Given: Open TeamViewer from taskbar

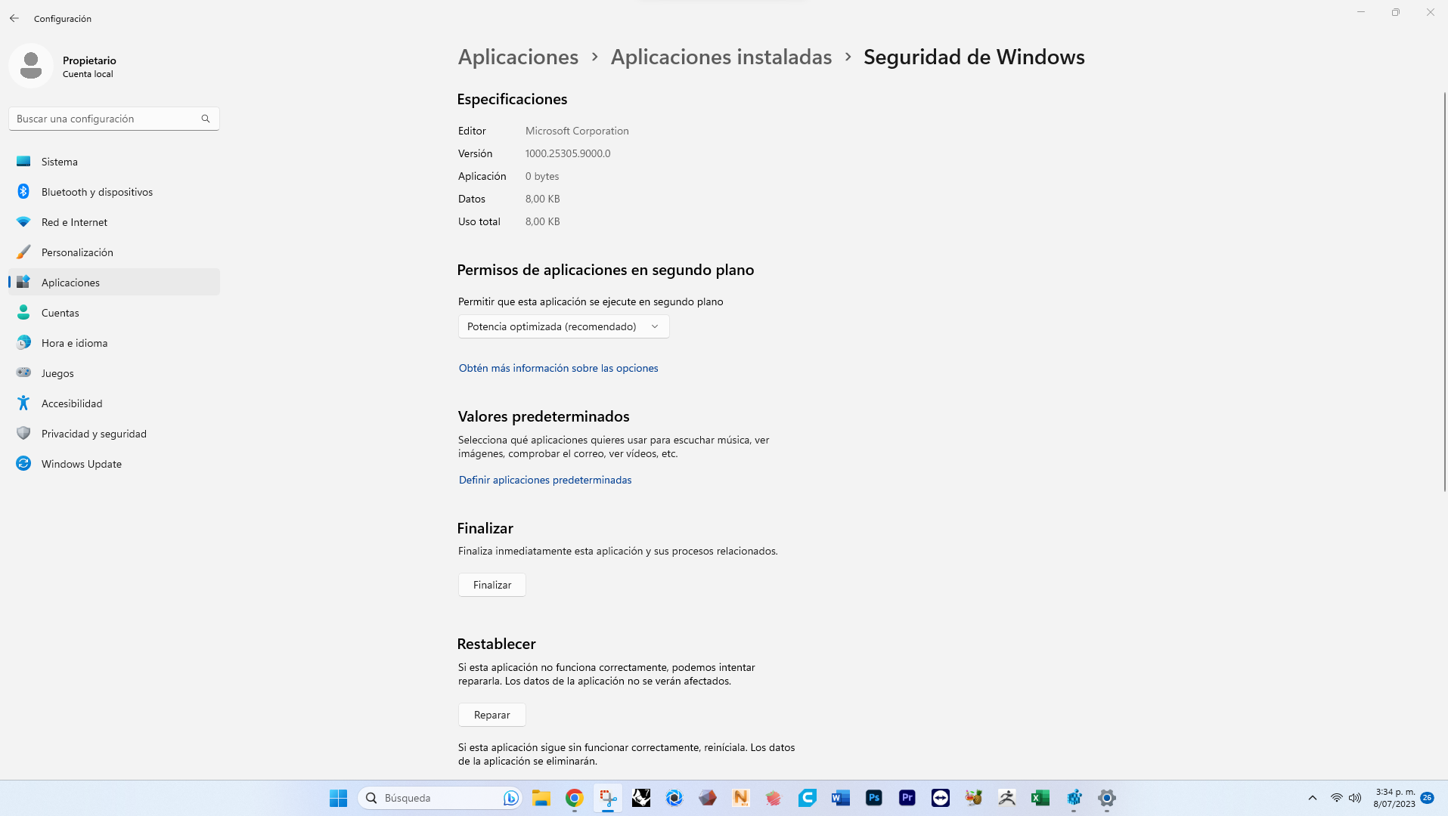Looking at the screenshot, I should (x=941, y=798).
